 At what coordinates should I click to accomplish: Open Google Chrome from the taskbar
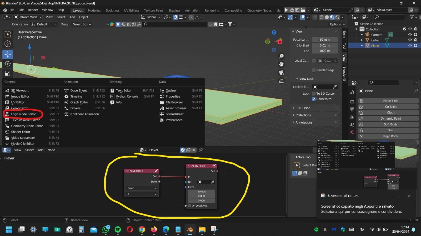pyautogui.click(x=142, y=230)
